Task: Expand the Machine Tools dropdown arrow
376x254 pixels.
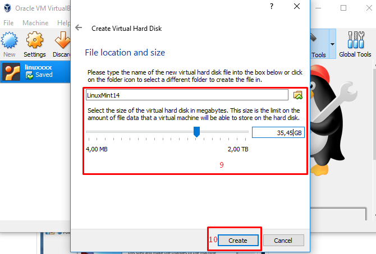Action: pyautogui.click(x=332, y=44)
